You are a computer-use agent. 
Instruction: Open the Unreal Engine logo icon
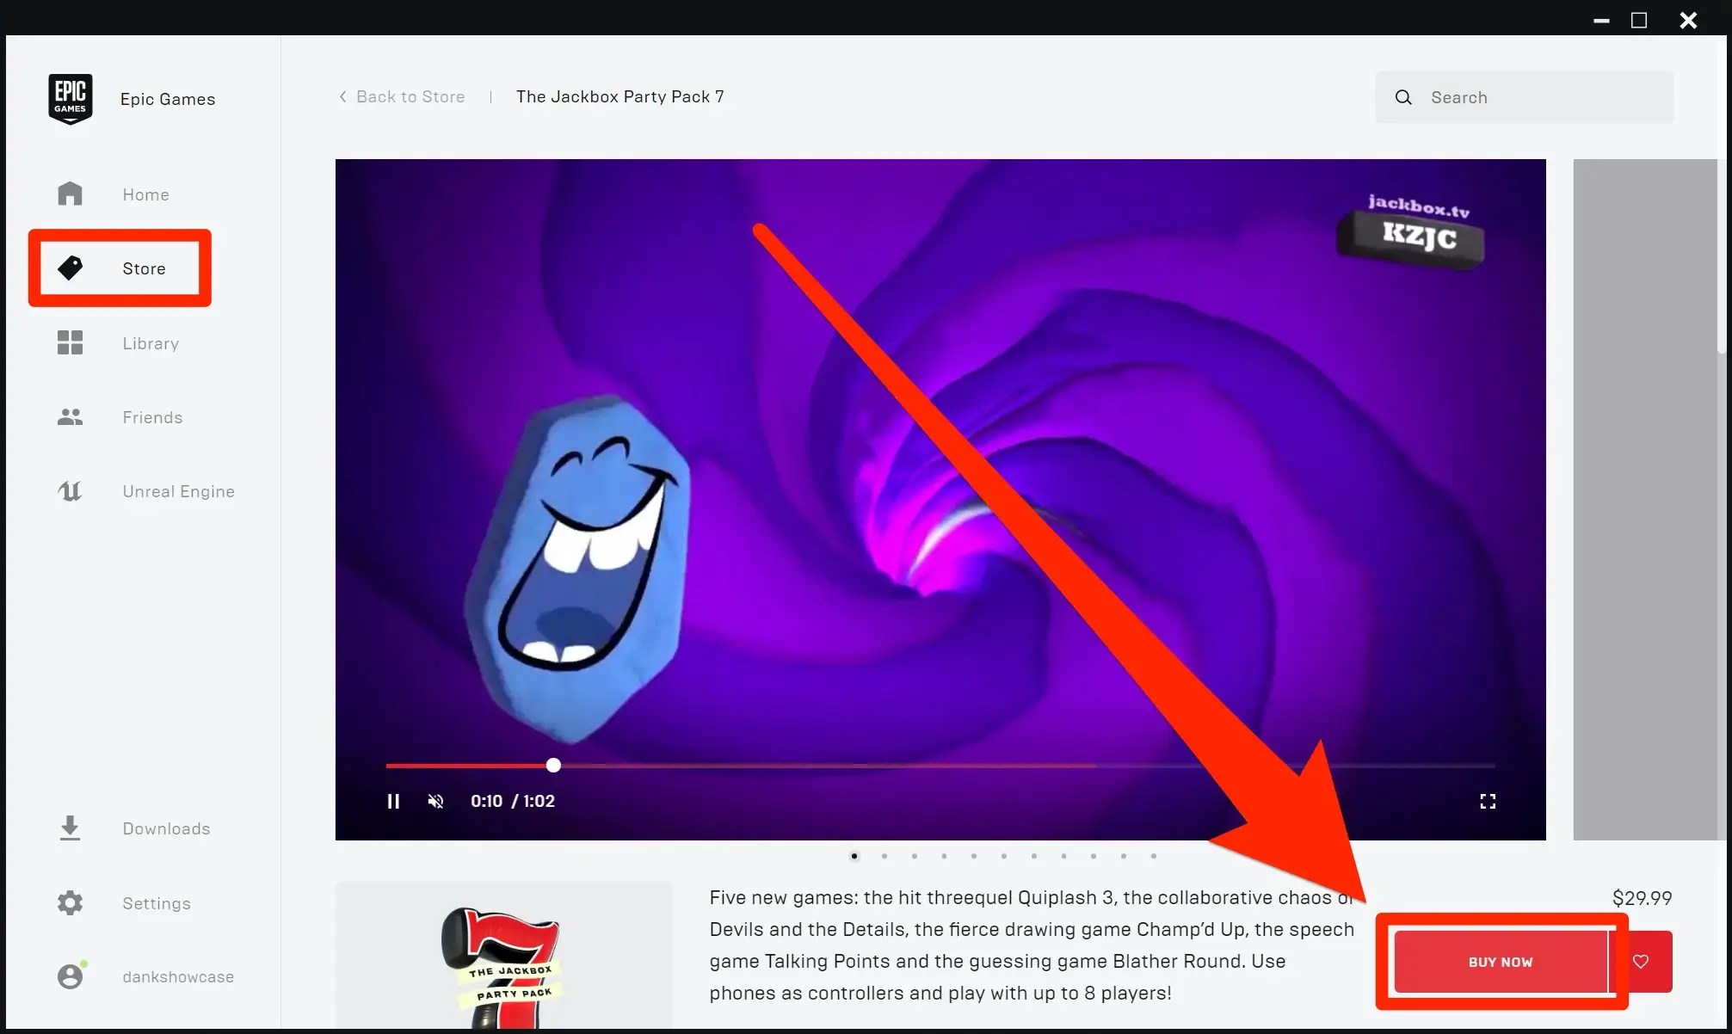(x=70, y=491)
